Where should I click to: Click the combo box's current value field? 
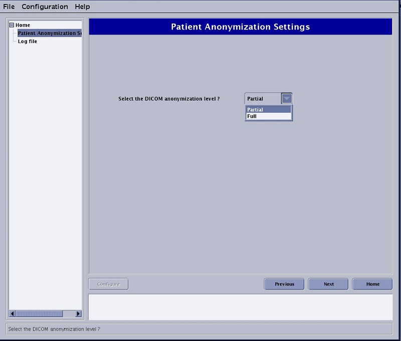pyautogui.click(x=263, y=99)
